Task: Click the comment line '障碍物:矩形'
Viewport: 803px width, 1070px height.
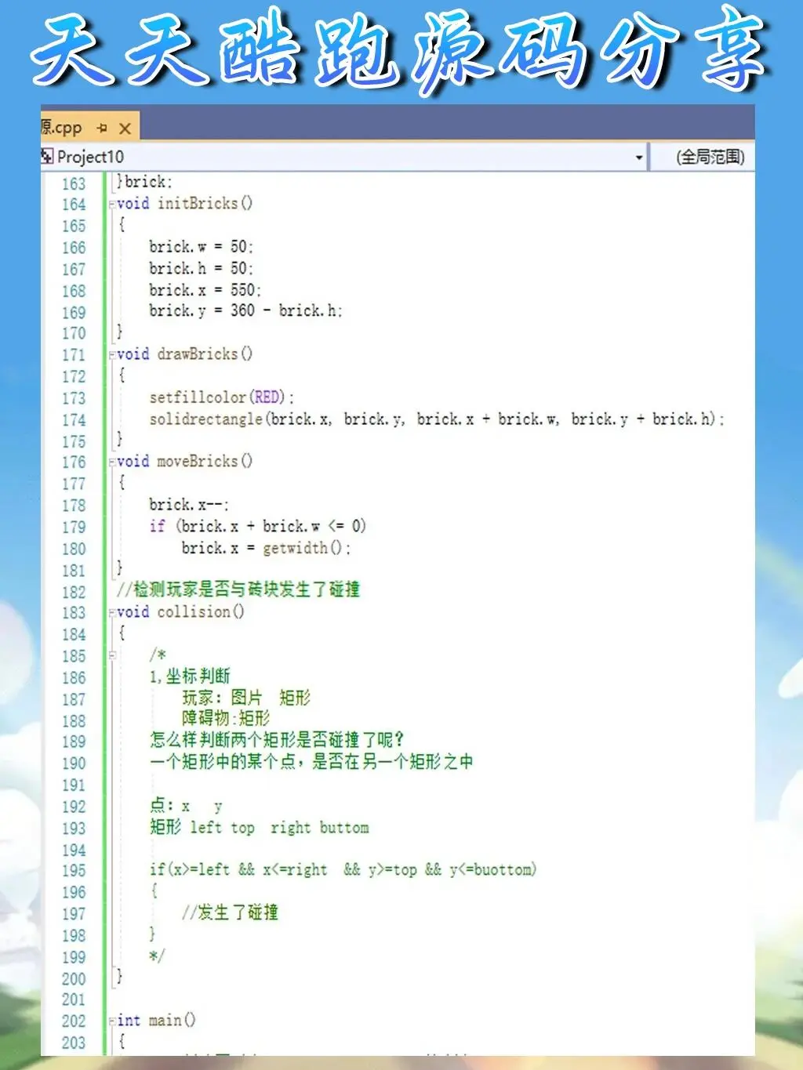Action: [226, 718]
